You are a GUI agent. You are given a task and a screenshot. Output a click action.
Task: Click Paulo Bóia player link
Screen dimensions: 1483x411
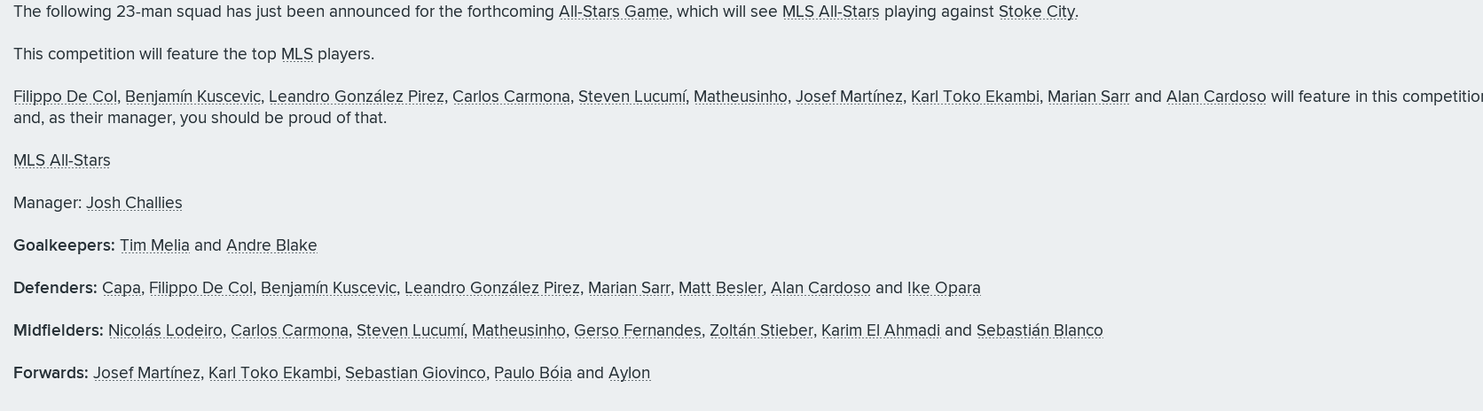point(533,373)
